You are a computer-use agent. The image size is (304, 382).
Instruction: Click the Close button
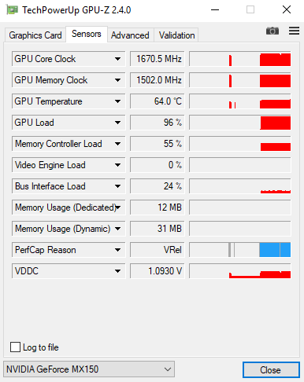271,370
